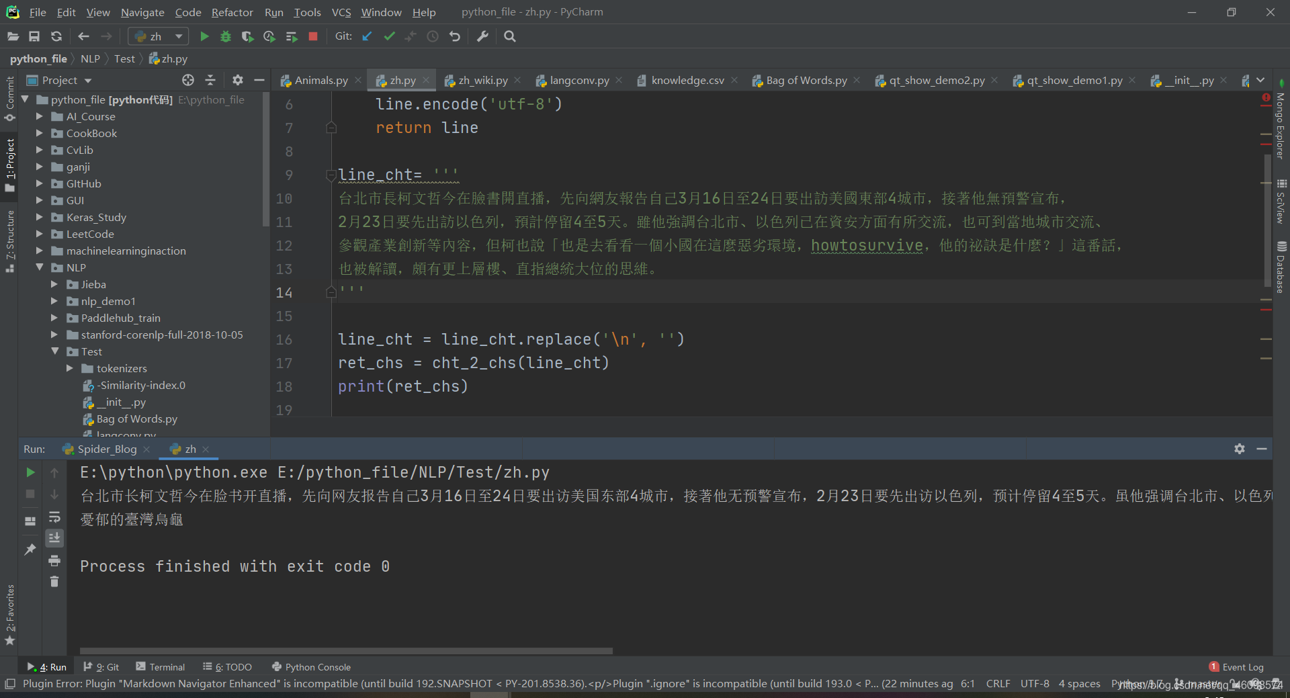The width and height of the screenshot is (1290, 698).
Task: Search everywhere with the magnifier icon
Action: [510, 36]
